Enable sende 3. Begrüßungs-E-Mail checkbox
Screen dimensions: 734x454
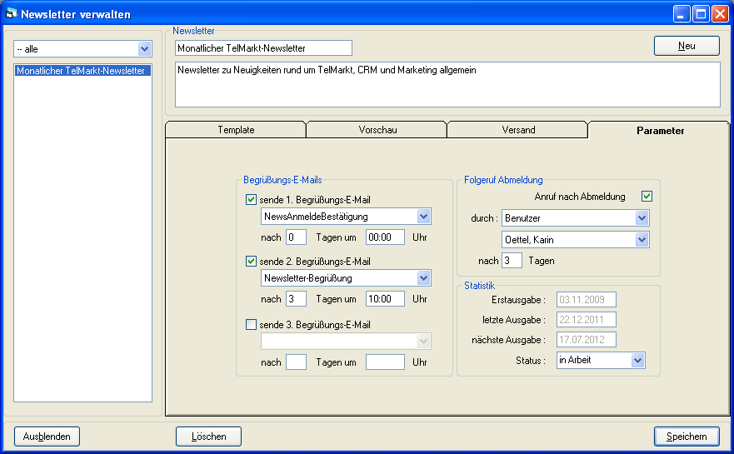pos(252,325)
